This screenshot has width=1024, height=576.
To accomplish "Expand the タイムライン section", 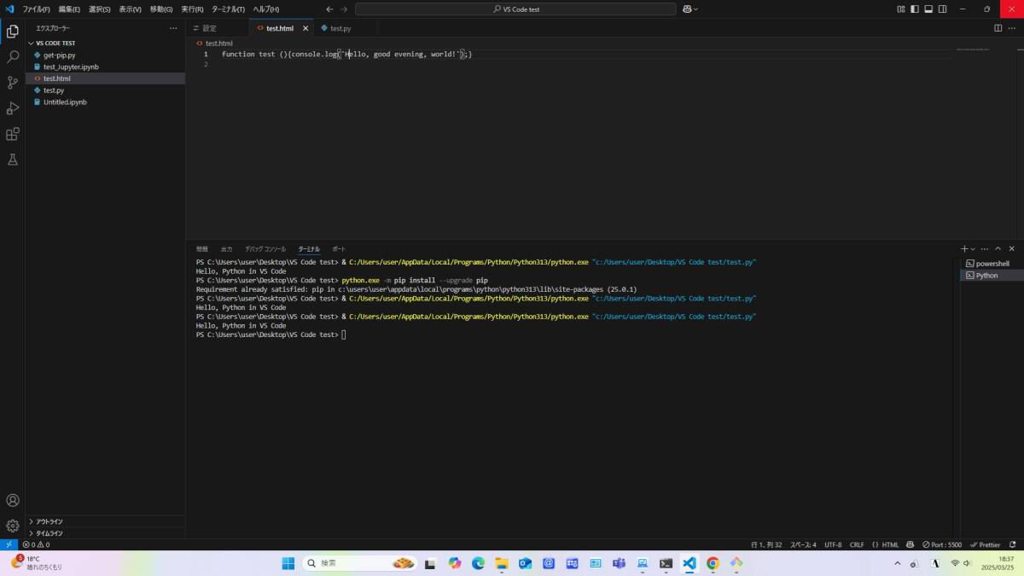I will pos(49,533).
